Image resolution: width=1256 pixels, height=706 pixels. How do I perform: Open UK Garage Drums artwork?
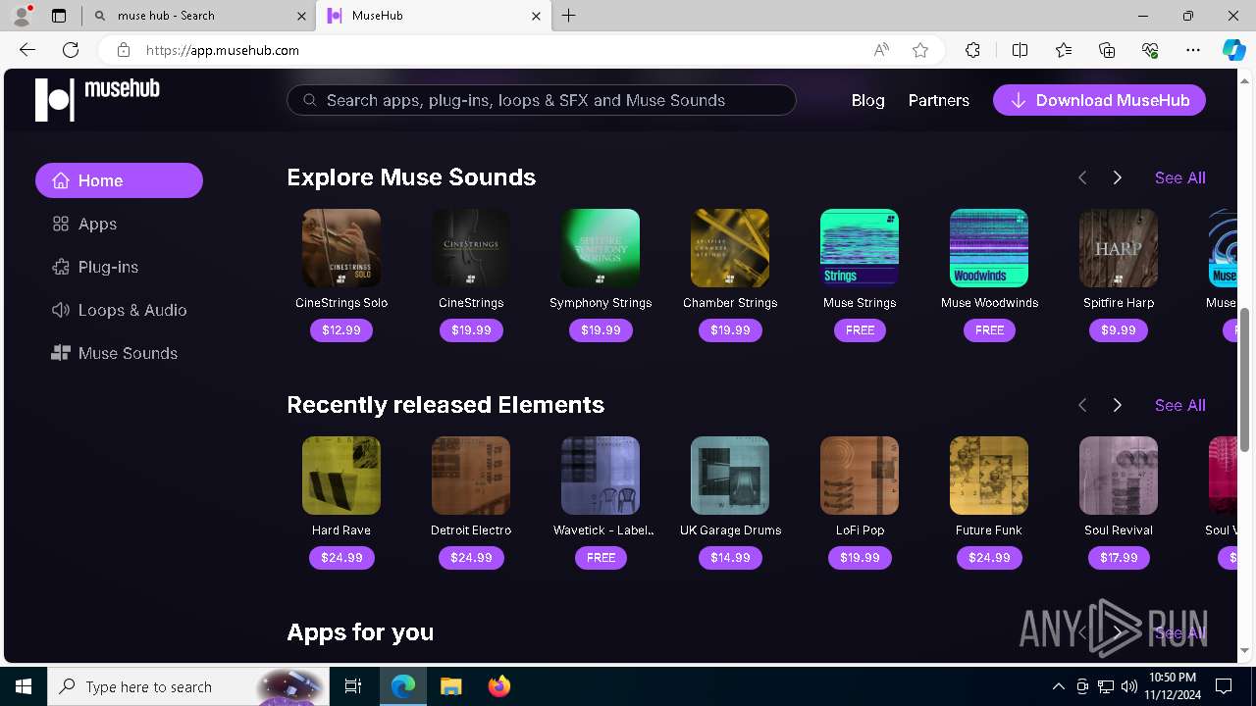click(730, 476)
